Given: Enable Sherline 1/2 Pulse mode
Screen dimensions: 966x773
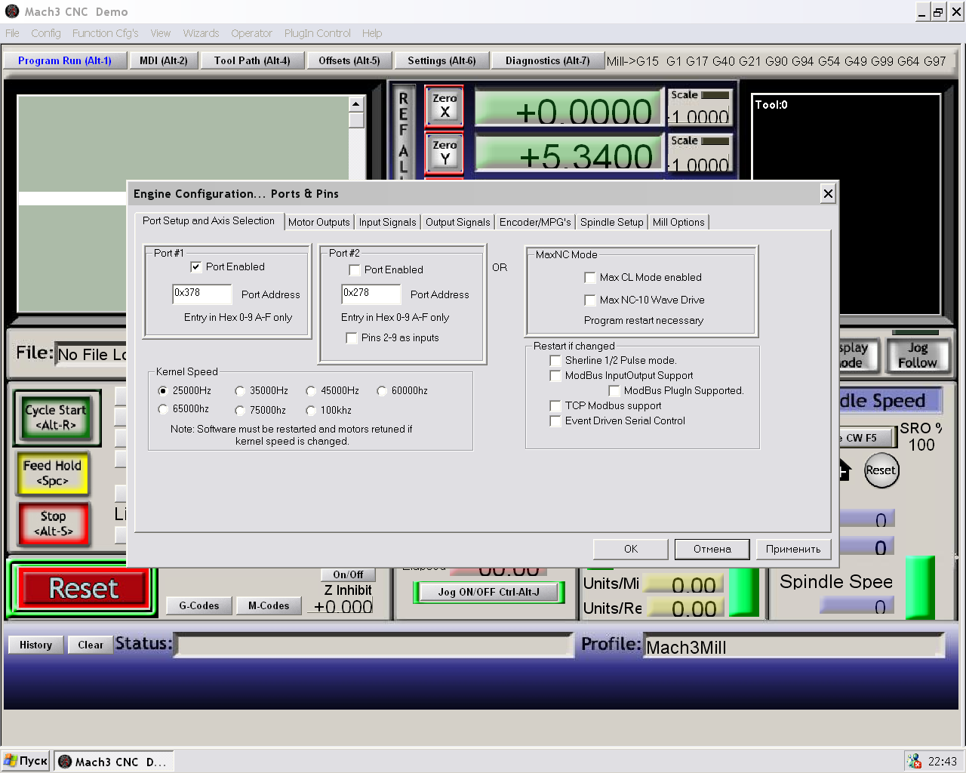Looking at the screenshot, I should [555, 360].
